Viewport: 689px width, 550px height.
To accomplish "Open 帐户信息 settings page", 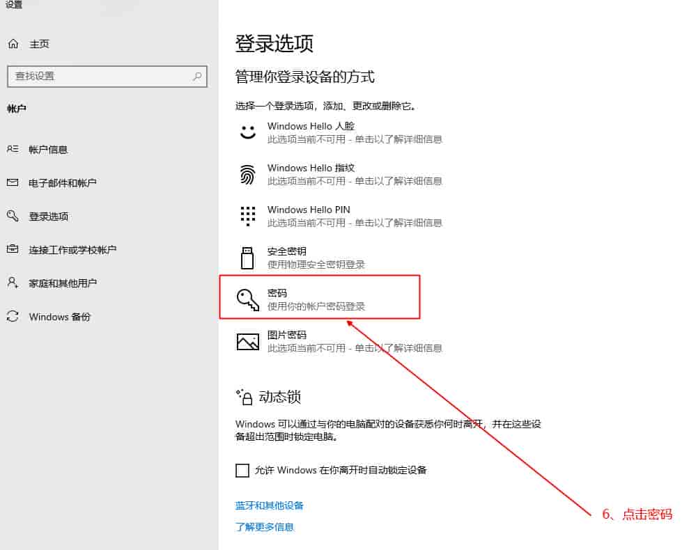I will [x=48, y=150].
